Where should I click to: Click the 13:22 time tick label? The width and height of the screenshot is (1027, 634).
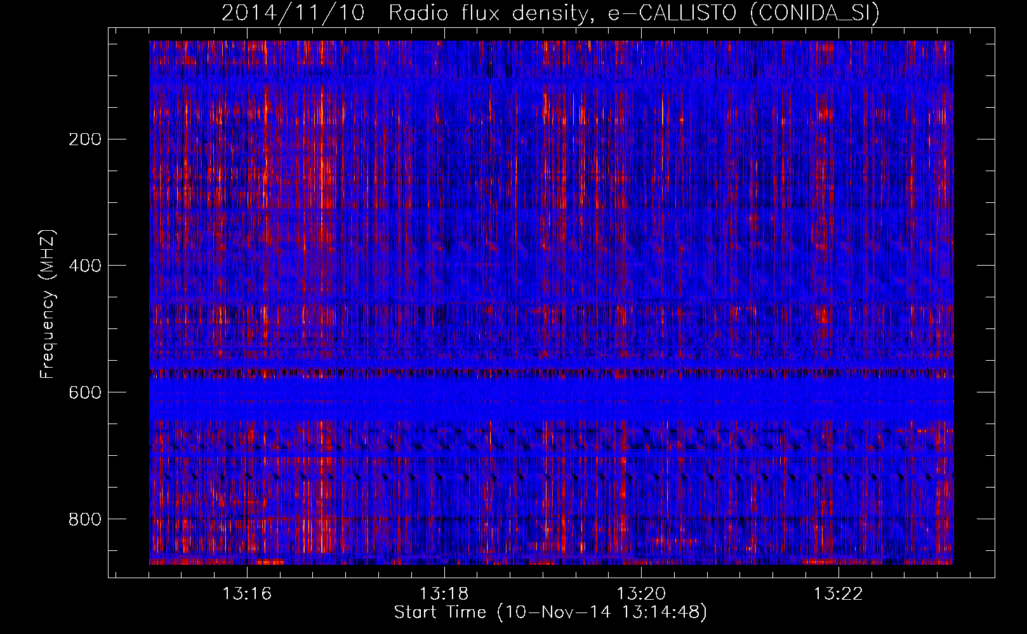pos(839,593)
